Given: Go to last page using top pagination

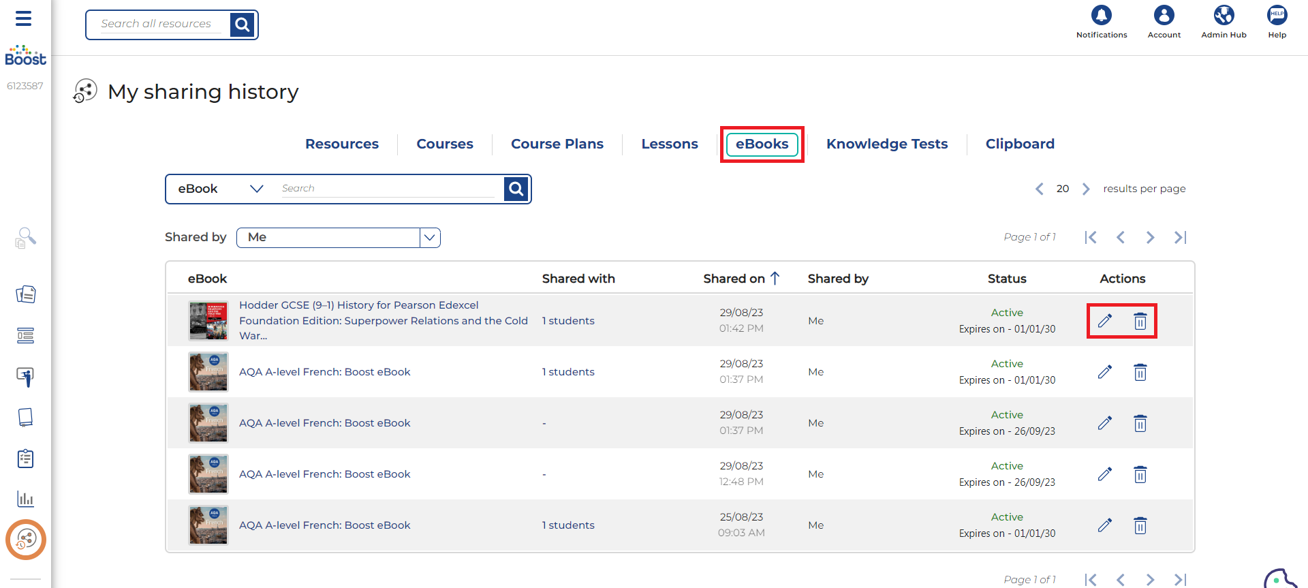Looking at the screenshot, I should (x=1180, y=237).
